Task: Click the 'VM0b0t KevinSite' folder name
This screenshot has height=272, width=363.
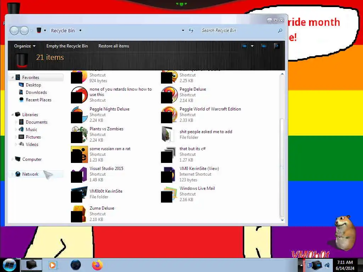Action: click(x=106, y=191)
